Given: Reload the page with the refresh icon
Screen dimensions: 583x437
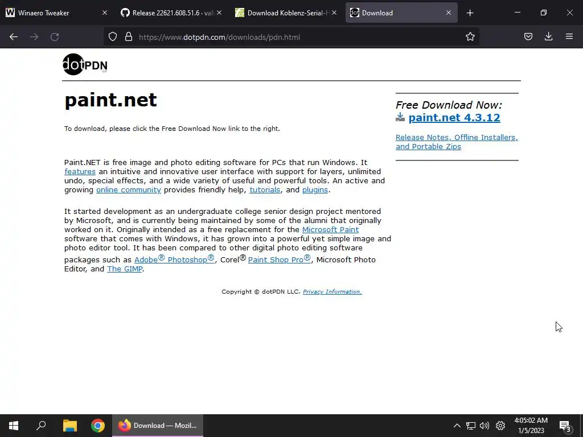Looking at the screenshot, I should pyautogui.click(x=55, y=37).
